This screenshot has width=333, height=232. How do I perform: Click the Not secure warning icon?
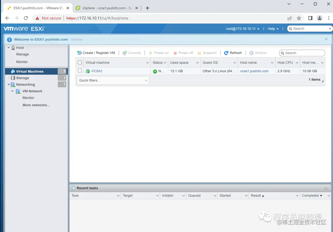[x=37, y=18]
